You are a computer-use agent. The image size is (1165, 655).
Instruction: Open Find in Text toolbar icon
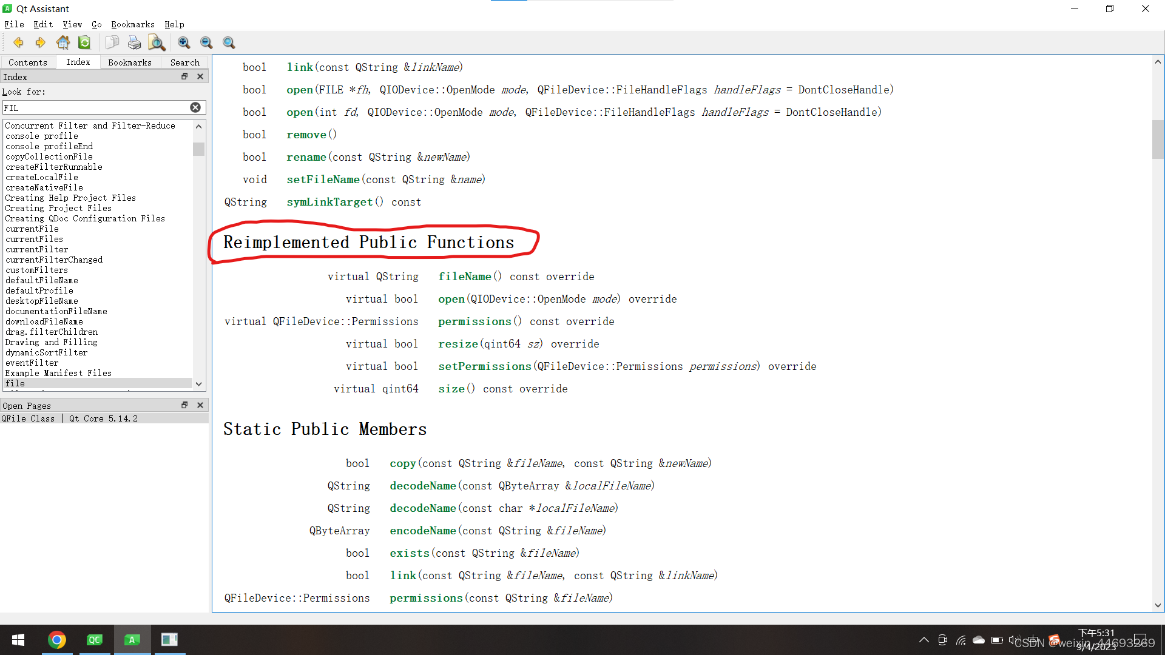(157, 42)
